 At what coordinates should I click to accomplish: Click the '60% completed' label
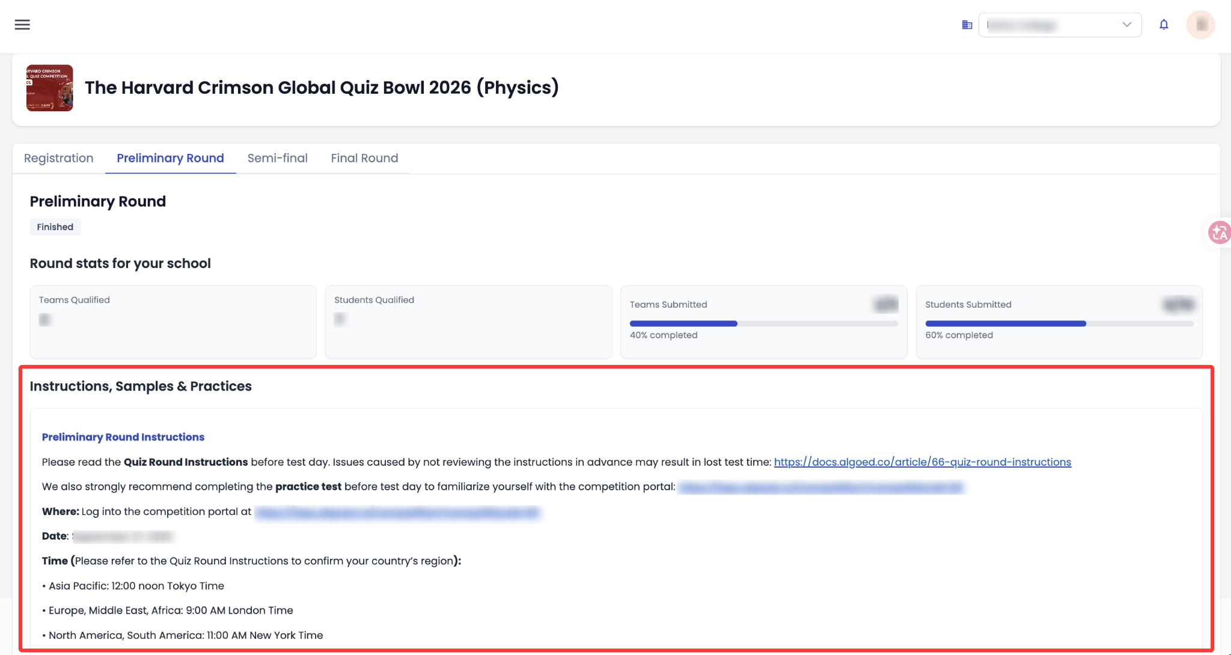click(x=959, y=335)
